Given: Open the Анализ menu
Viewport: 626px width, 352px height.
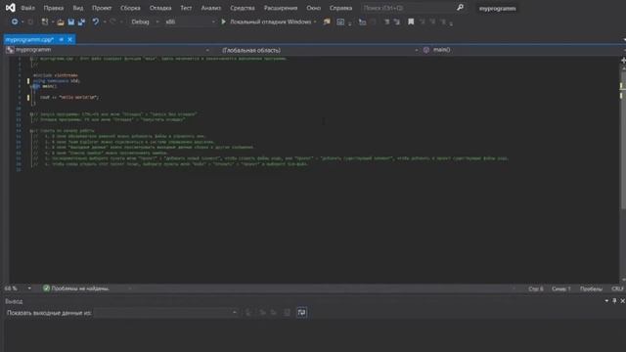Looking at the screenshot, I should tap(211, 8).
